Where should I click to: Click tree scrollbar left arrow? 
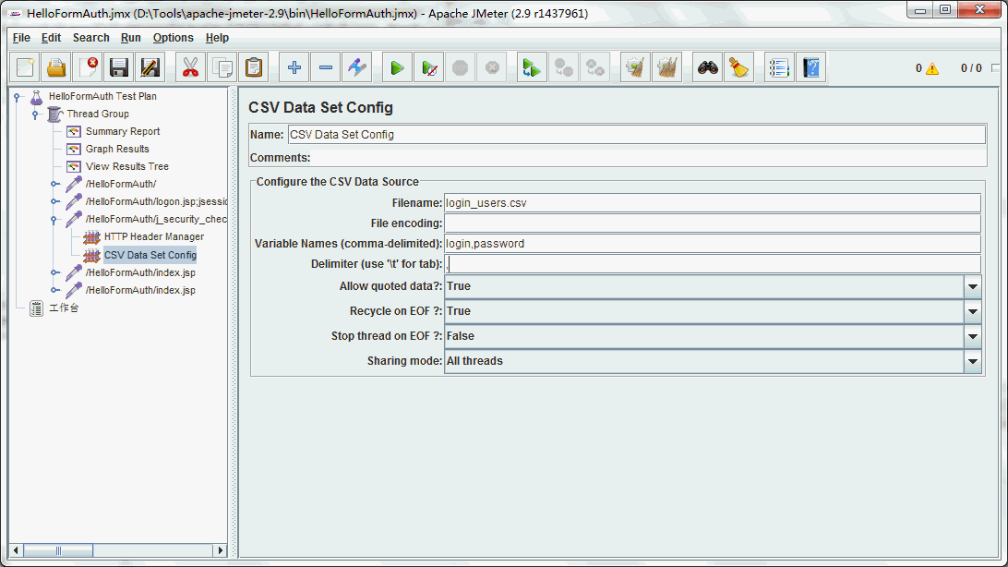tap(17, 550)
